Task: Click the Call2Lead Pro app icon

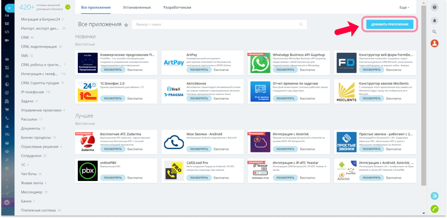Action: [x=174, y=171]
